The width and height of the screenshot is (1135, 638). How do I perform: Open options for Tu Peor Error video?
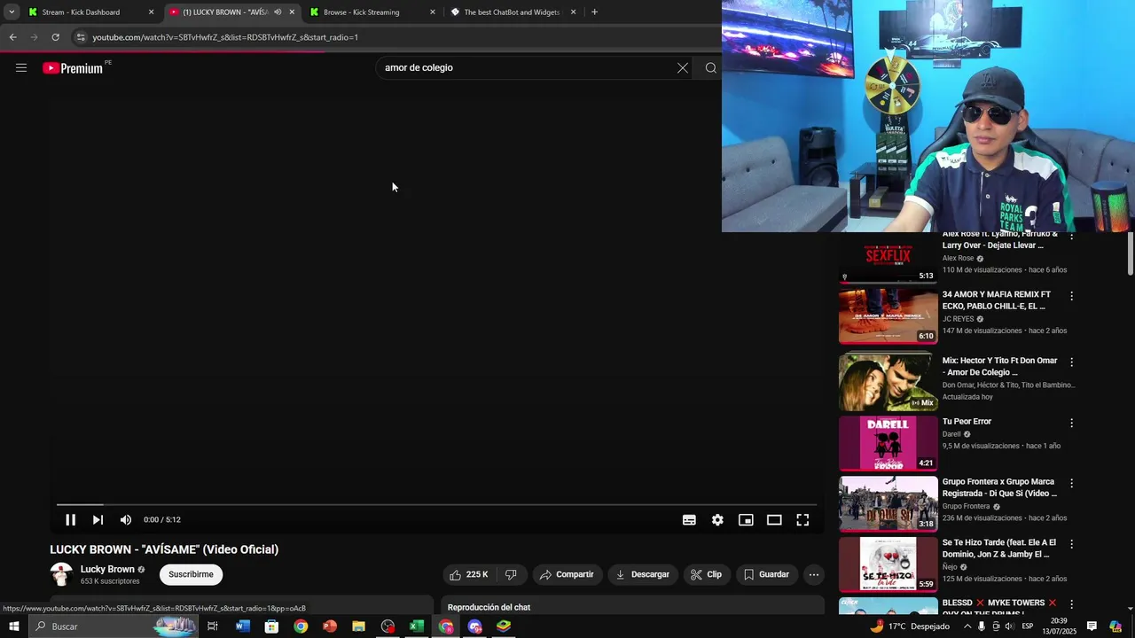pos(1071,423)
